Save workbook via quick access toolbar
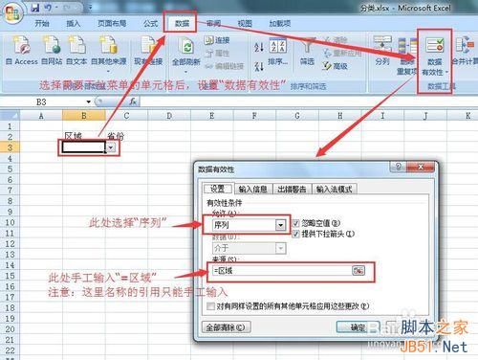Screen dimensions: 478x360 [x=34, y=8]
